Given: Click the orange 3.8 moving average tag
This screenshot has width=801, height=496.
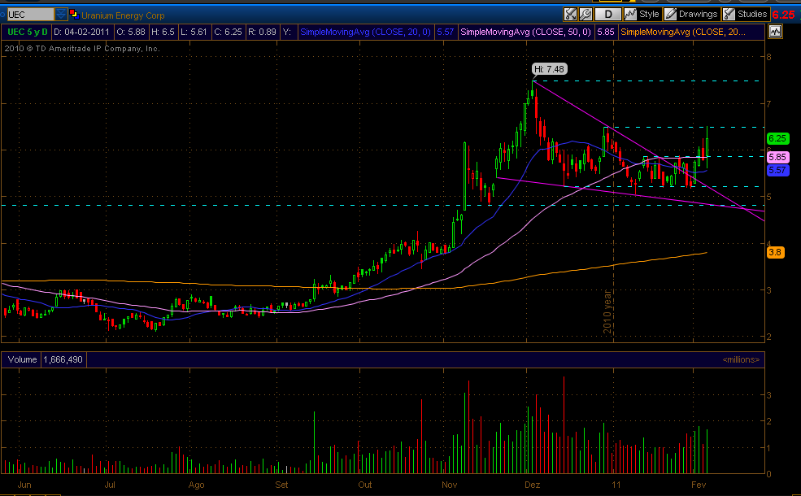Looking at the screenshot, I should (775, 252).
